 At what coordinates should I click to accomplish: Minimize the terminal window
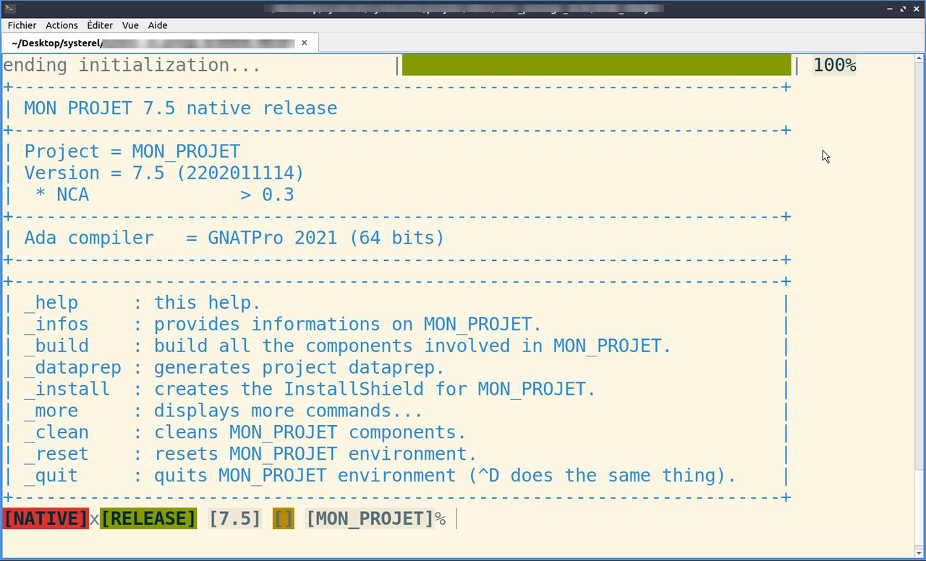pos(890,9)
